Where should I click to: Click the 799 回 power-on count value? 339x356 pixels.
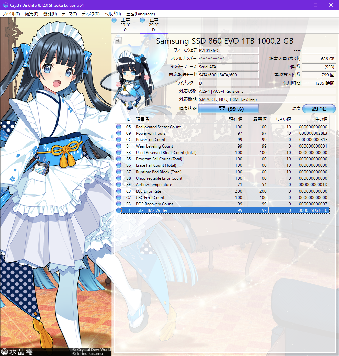tap(319, 75)
